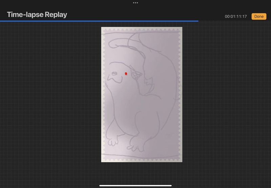Tap the Done button to exit replay

point(259,16)
